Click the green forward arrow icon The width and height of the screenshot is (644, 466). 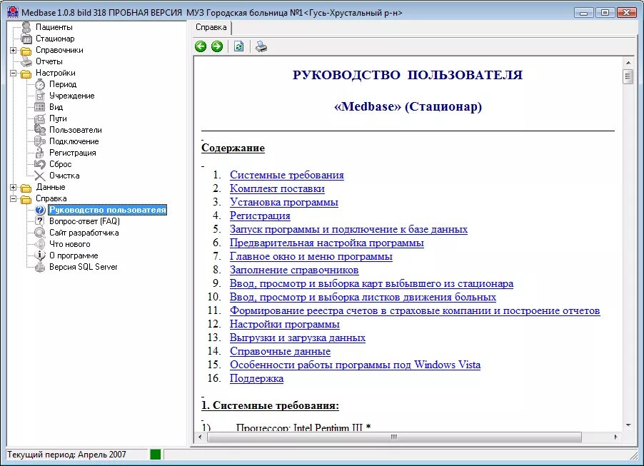point(217,46)
